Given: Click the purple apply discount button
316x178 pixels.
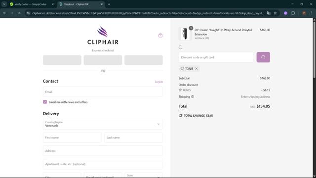Looking at the screenshot, I should coord(263,57).
